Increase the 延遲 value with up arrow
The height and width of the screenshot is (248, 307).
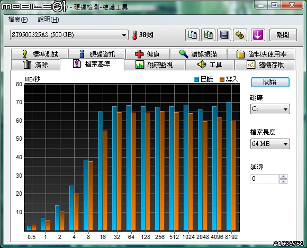[x=284, y=177]
